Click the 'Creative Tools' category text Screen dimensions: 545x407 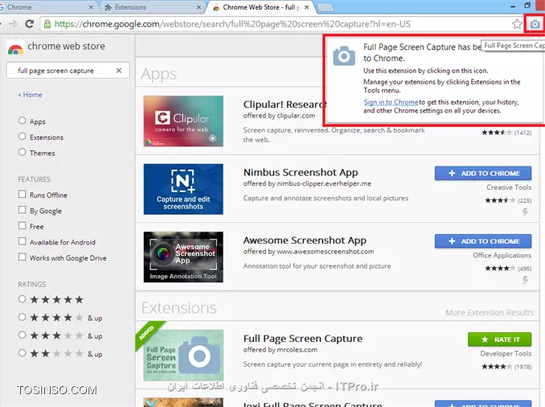click(509, 187)
